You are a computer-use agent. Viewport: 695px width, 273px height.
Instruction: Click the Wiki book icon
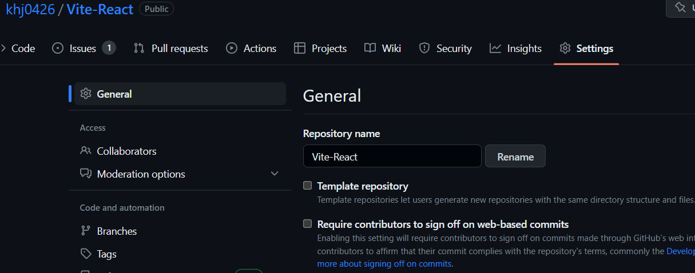(370, 49)
